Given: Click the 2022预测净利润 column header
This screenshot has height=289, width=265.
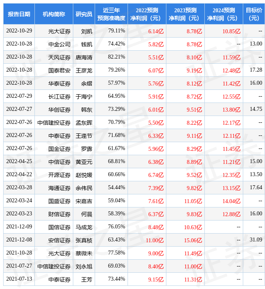Looking at the screenshot, I should point(147,14).
